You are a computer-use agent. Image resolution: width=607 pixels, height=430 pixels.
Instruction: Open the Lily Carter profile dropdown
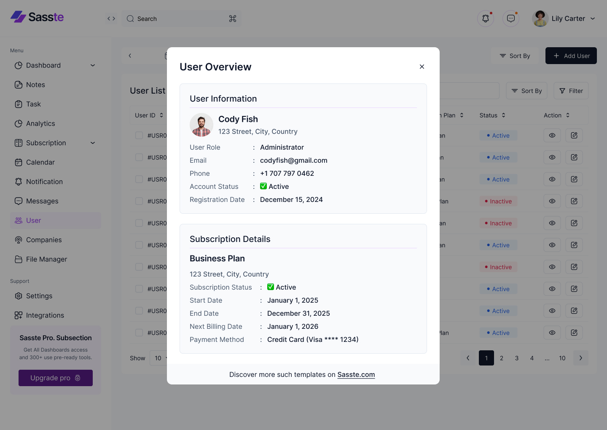pos(565,18)
